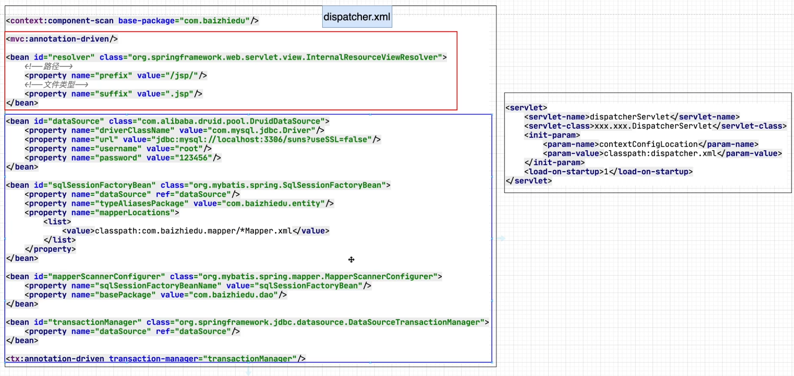Select the mapperScannerConfigurer bean opening tag
Screen dimensions: 794x376
point(224,276)
